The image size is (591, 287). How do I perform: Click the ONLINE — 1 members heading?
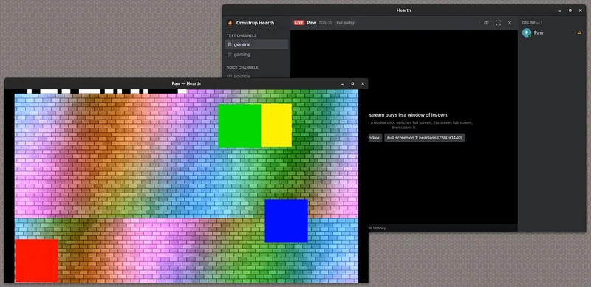[x=532, y=23]
